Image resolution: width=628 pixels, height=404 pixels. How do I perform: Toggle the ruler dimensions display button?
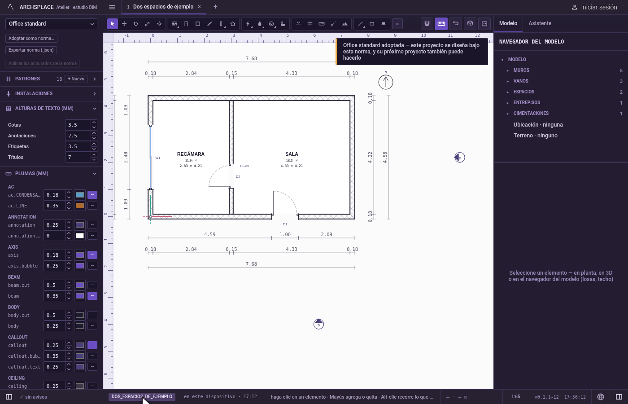[x=441, y=24]
